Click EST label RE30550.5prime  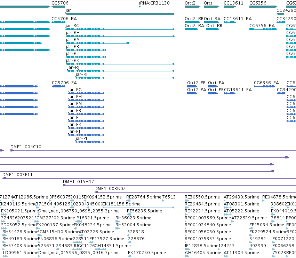(x=202, y=197)
